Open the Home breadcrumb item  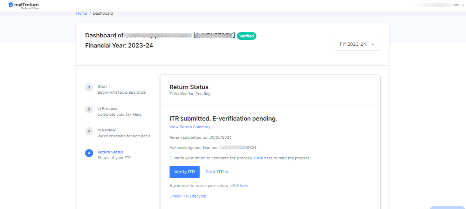point(81,13)
